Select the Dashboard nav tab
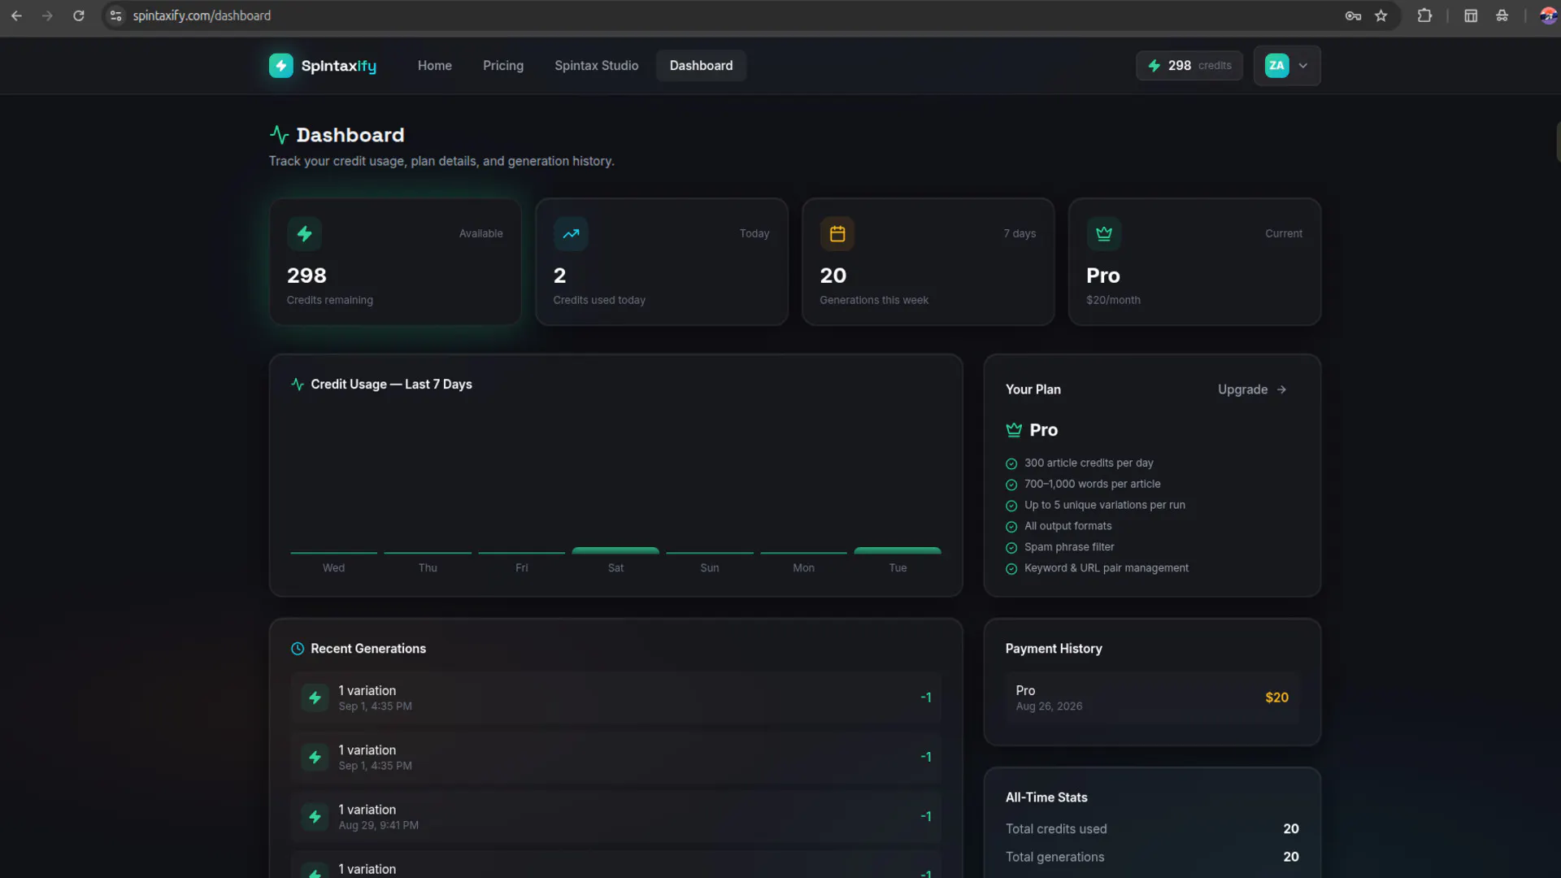Image resolution: width=1561 pixels, height=878 pixels. 701,66
